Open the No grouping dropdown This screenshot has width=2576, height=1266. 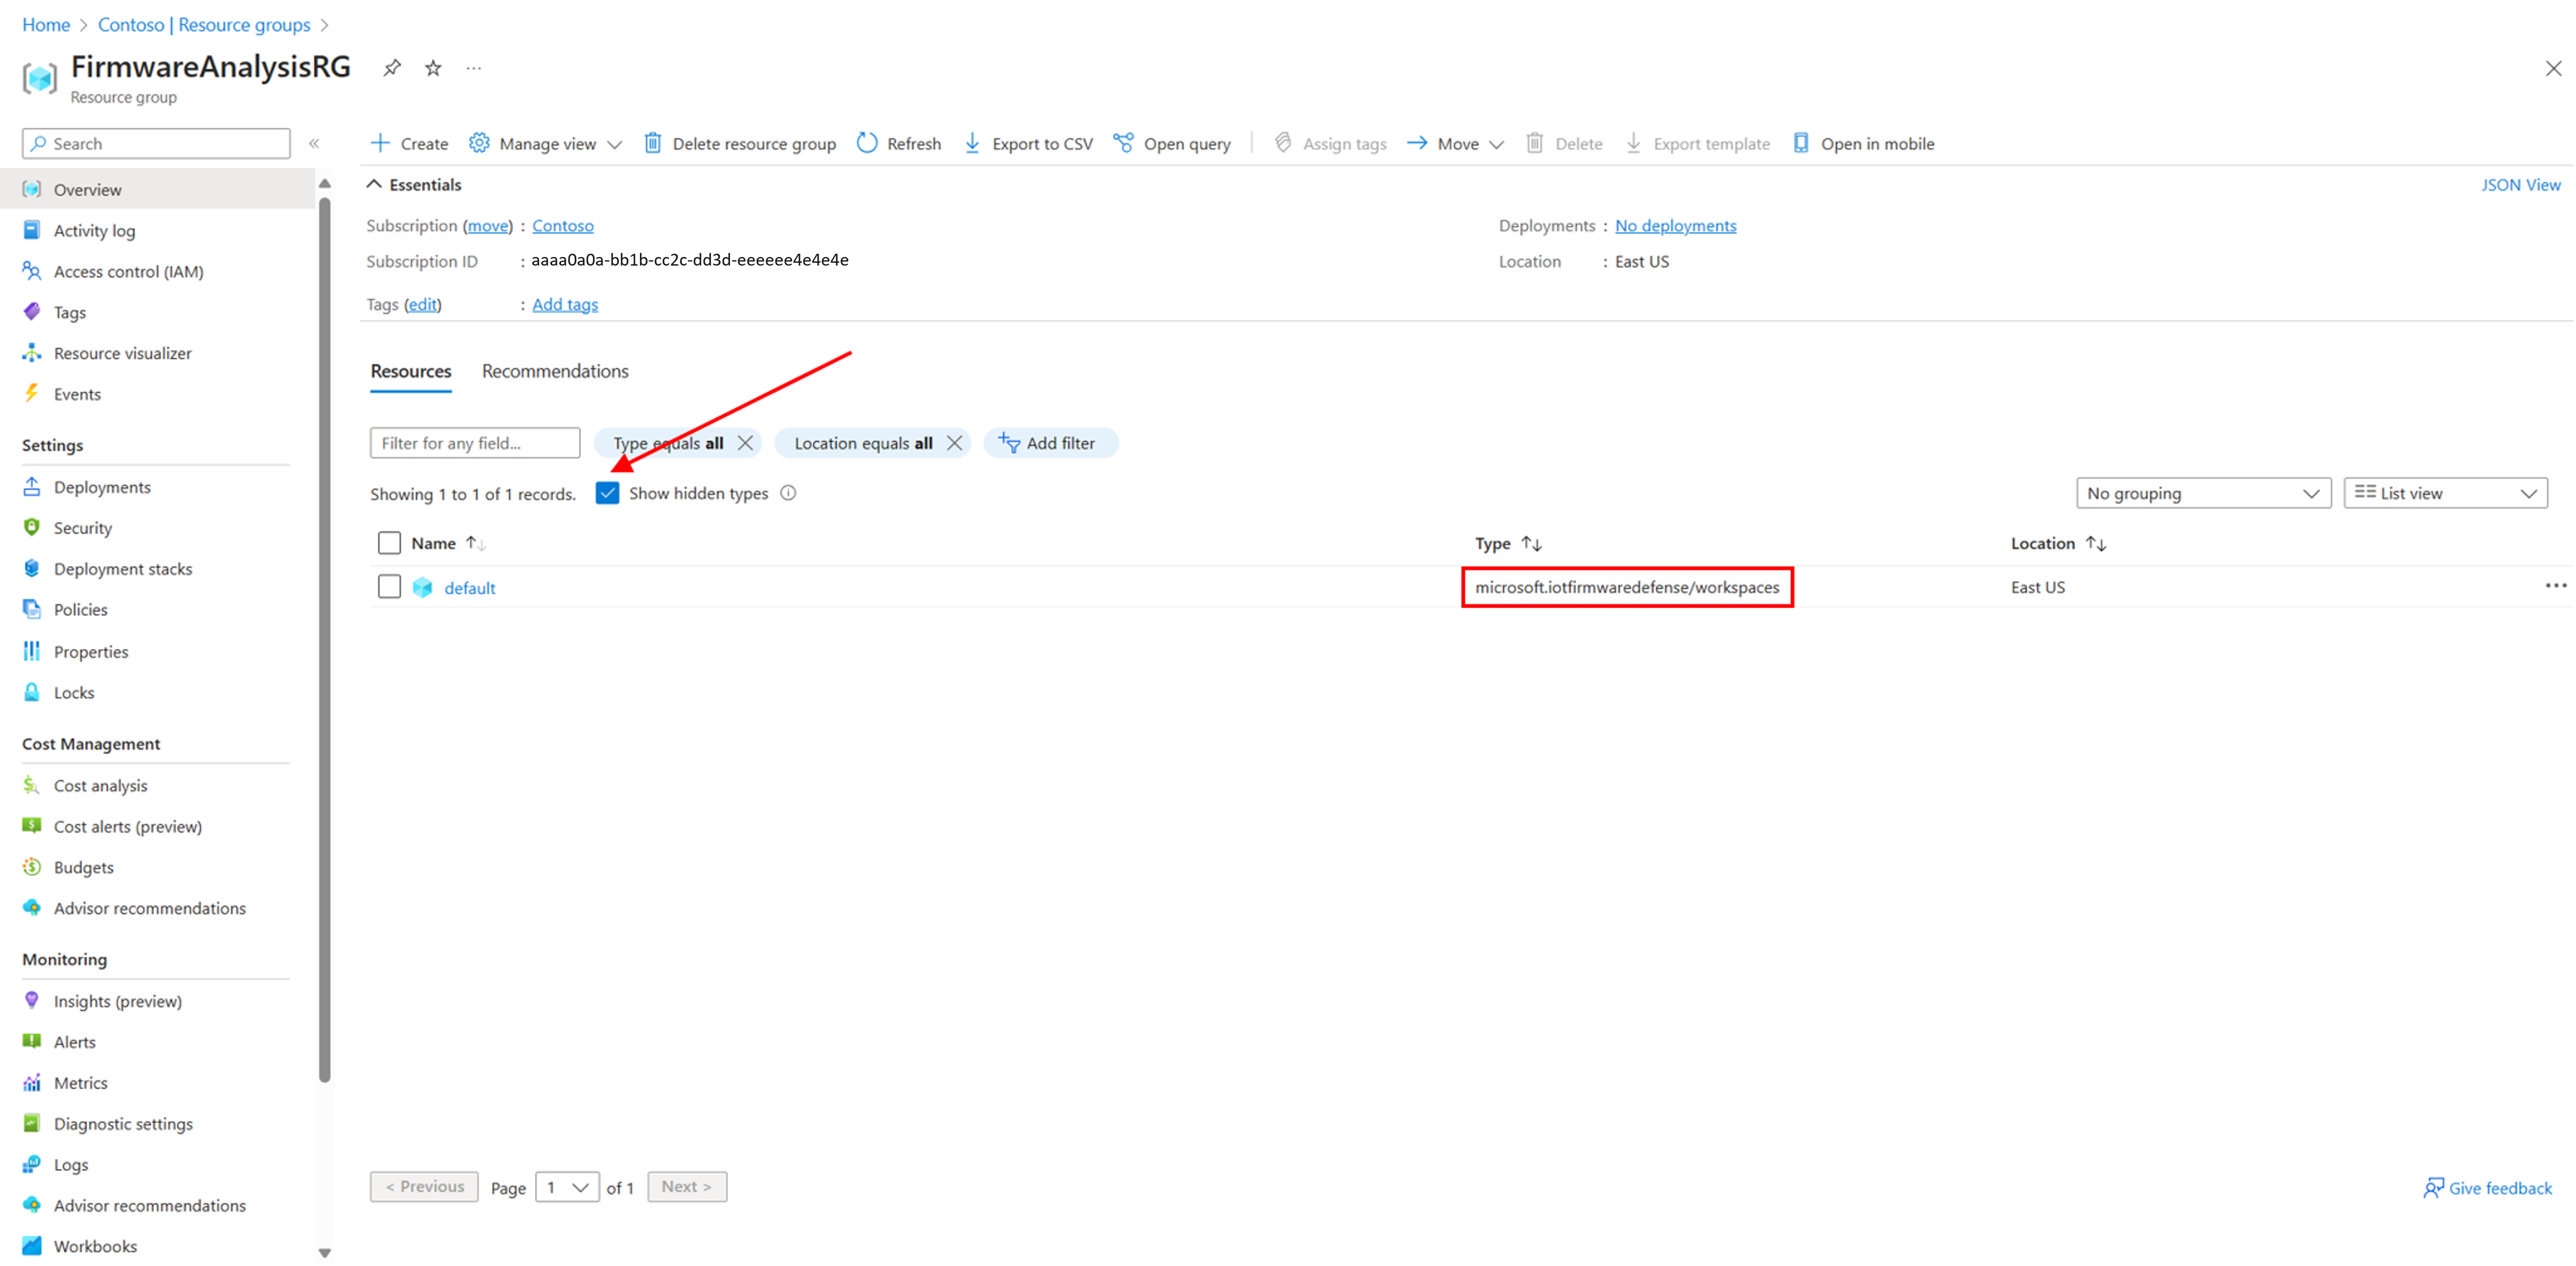(x=2203, y=493)
